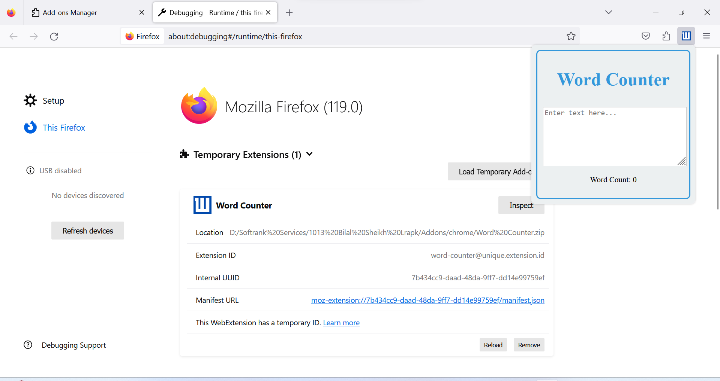The image size is (720, 381).
Task: Click the Learn more link
Action: tap(341, 323)
